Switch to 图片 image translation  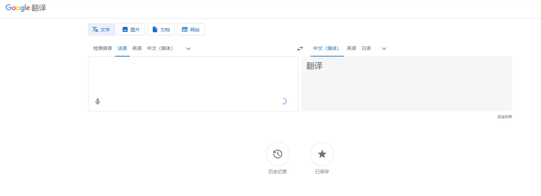pyautogui.click(x=131, y=29)
